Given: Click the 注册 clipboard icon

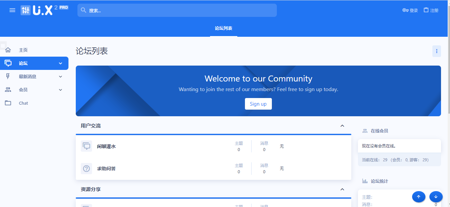Looking at the screenshot, I should [x=426, y=10].
